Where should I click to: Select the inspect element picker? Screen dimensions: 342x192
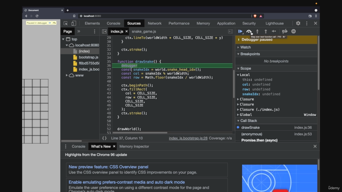(x=66, y=23)
